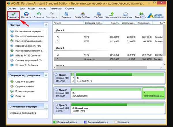This screenshot has height=127, width=173.
Task: Select the Диск 1 Базовый MBR label
Action: tap(62, 78)
